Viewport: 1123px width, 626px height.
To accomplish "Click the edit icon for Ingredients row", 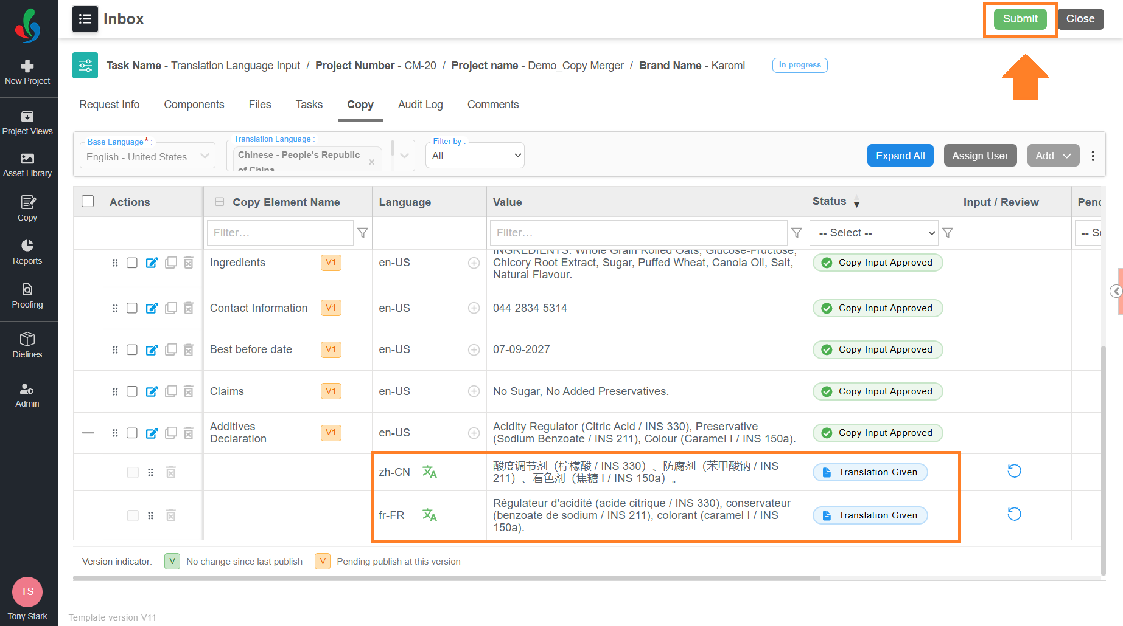I will coord(152,263).
